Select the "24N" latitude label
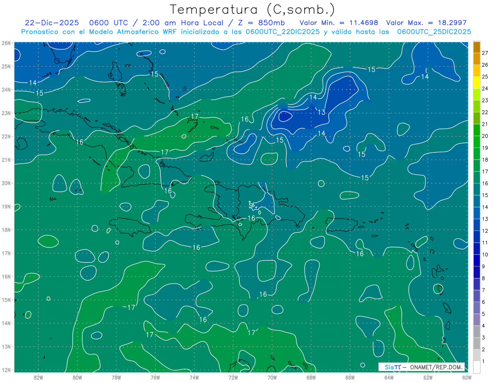 pyautogui.click(x=6, y=90)
